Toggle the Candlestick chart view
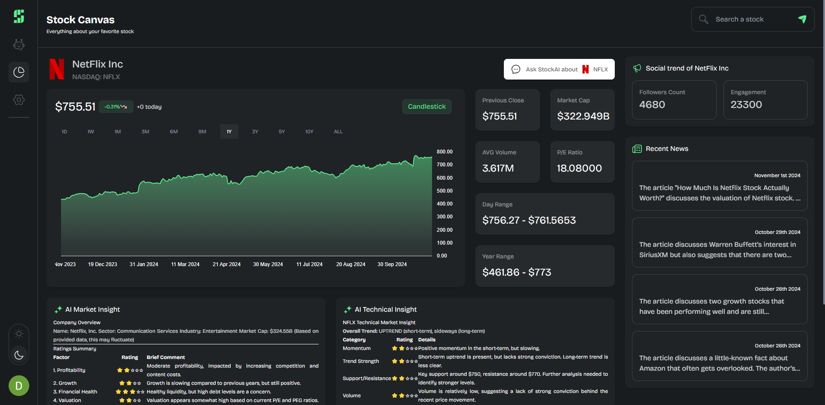The image size is (825, 405). 427,107
